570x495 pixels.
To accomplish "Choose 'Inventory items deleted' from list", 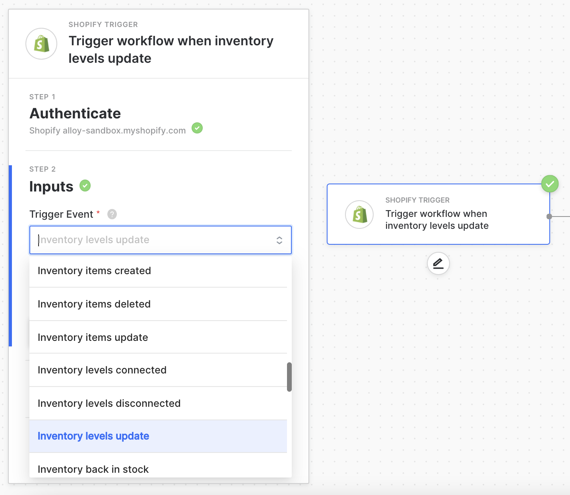I will tap(94, 304).
